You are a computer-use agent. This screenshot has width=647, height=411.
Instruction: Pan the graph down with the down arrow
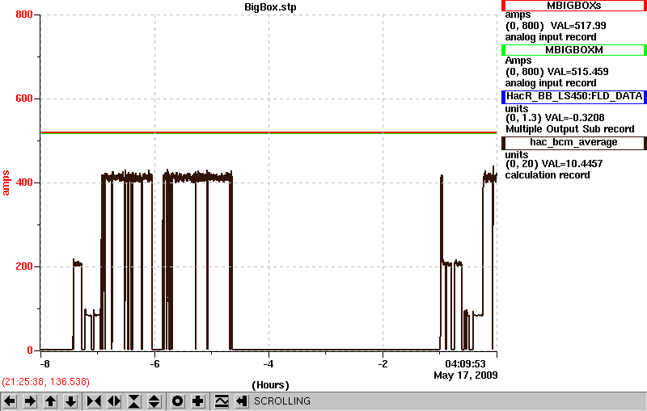click(70, 401)
